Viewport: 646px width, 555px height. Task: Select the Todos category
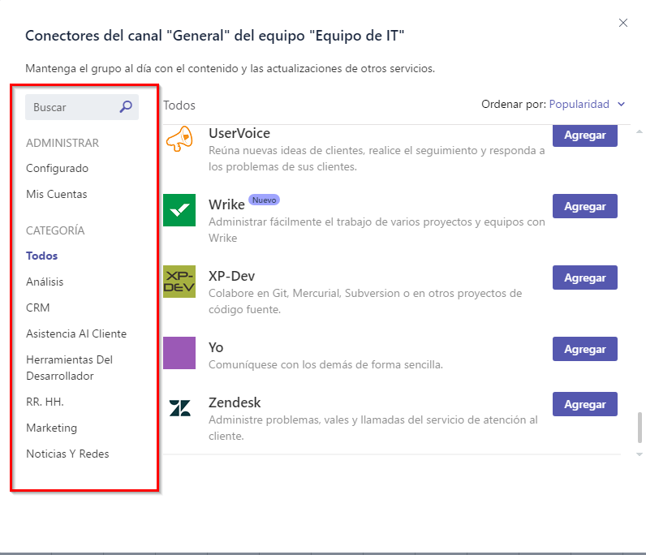point(41,256)
